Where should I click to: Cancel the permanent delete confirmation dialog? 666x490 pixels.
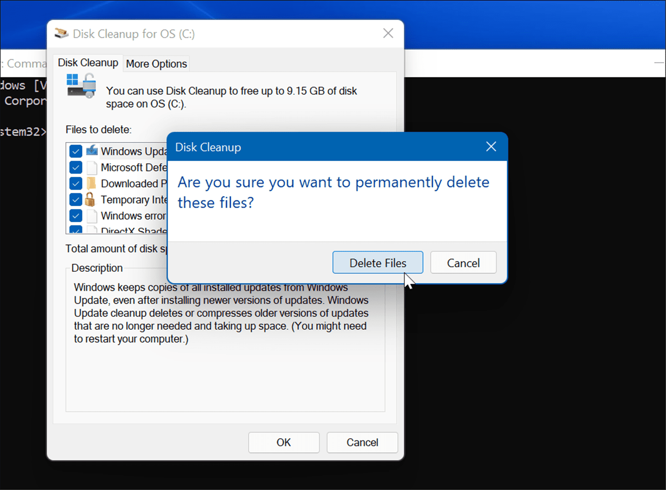point(463,263)
